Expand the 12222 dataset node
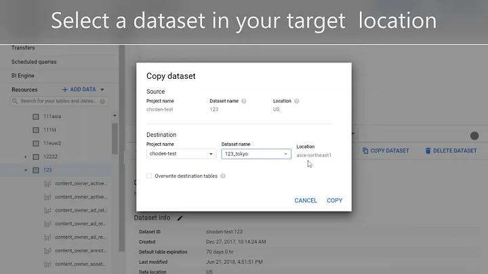Image resolution: width=488 pixels, height=274 pixels. pos(26,157)
